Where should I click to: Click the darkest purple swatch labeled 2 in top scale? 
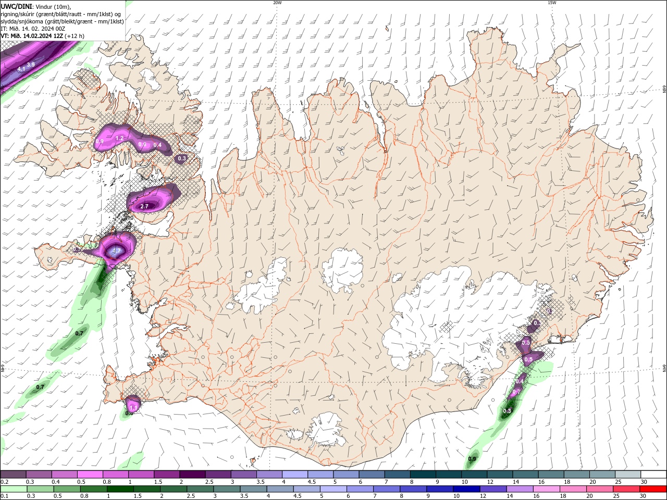tap(192, 474)
